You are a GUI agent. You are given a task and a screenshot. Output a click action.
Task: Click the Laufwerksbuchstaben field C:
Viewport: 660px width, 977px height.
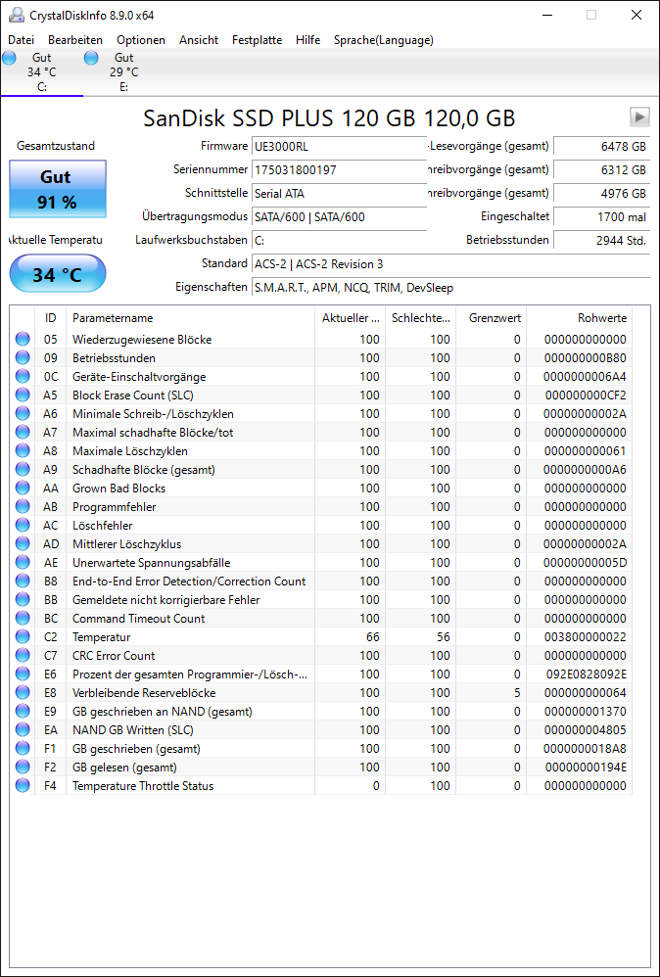point(339,241)
